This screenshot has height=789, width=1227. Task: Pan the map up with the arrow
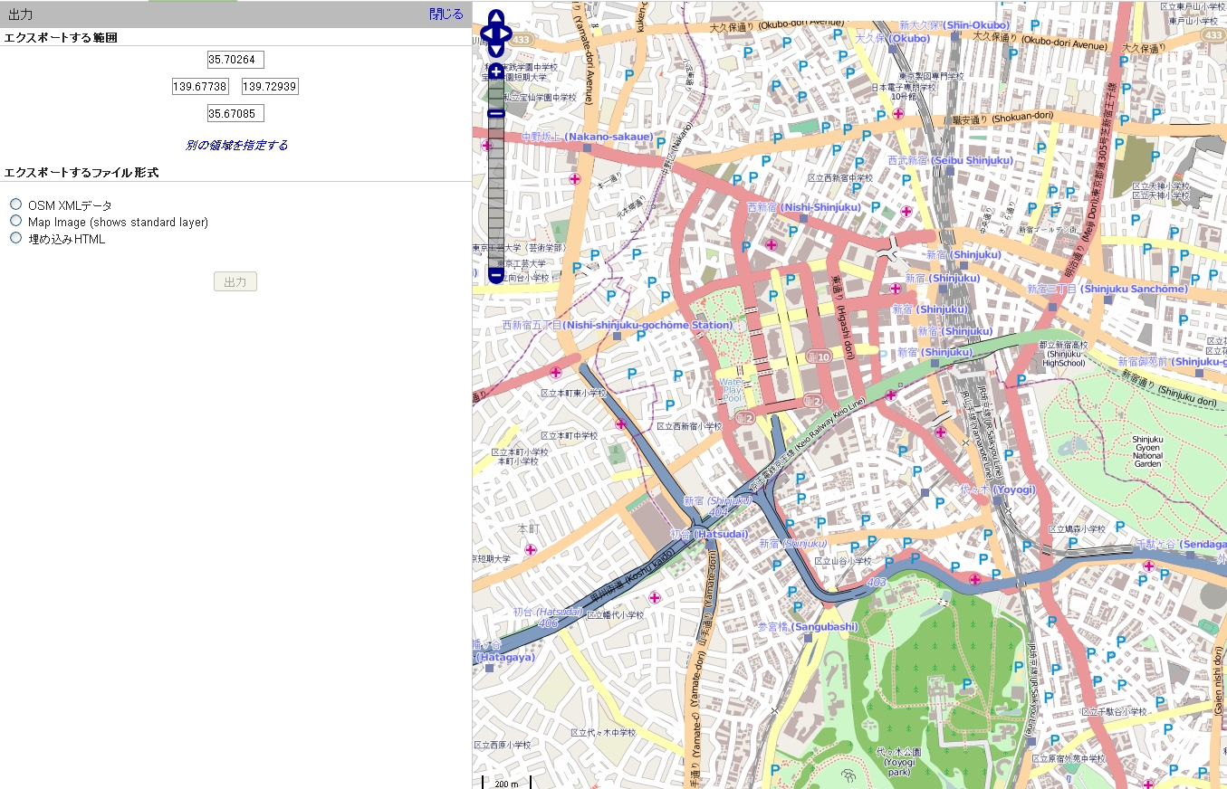pyautogui.click(x=496, y=18)
